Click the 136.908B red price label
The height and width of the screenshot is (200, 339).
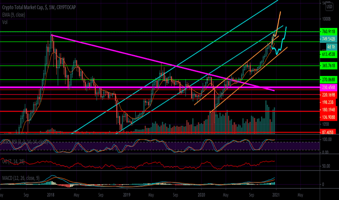(328, 117)
